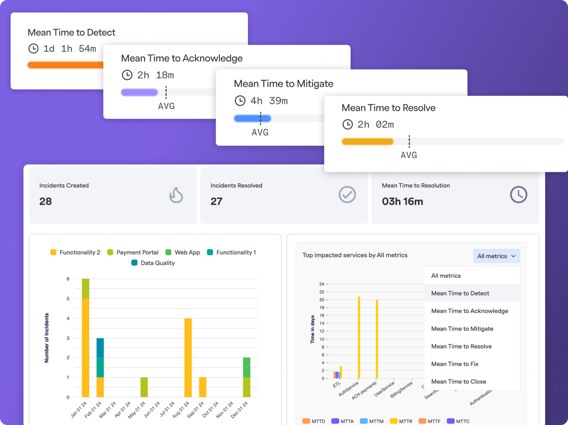Click the Web App legend color swatch
This screenshot has height=425, width=568.
pyautogui.click(x=168, y=252)
